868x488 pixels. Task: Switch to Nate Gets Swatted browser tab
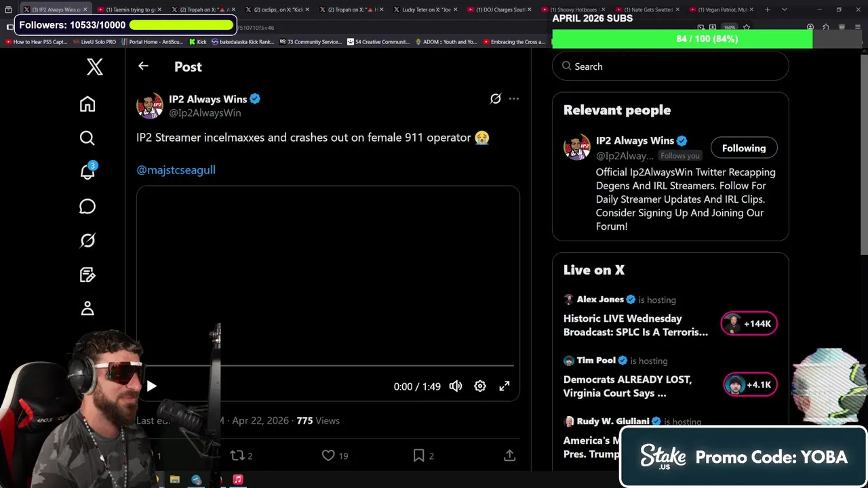648,9
